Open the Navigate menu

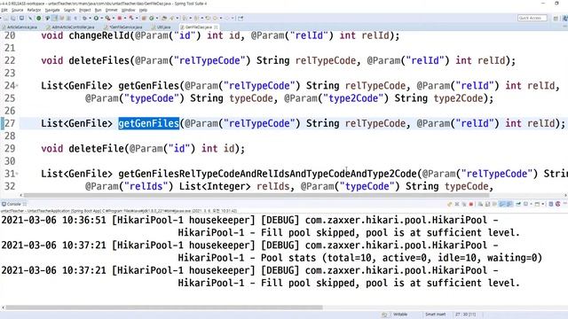tap(52, 10)
